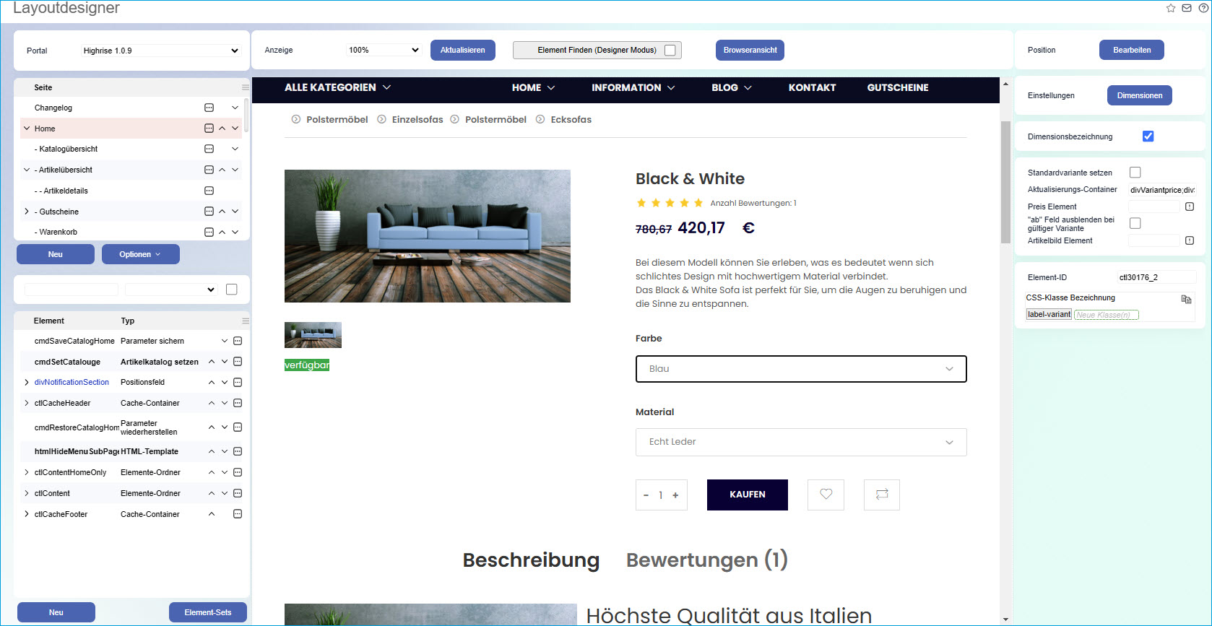Open the empty dropdown in the element filter row

tap(171, 290)
